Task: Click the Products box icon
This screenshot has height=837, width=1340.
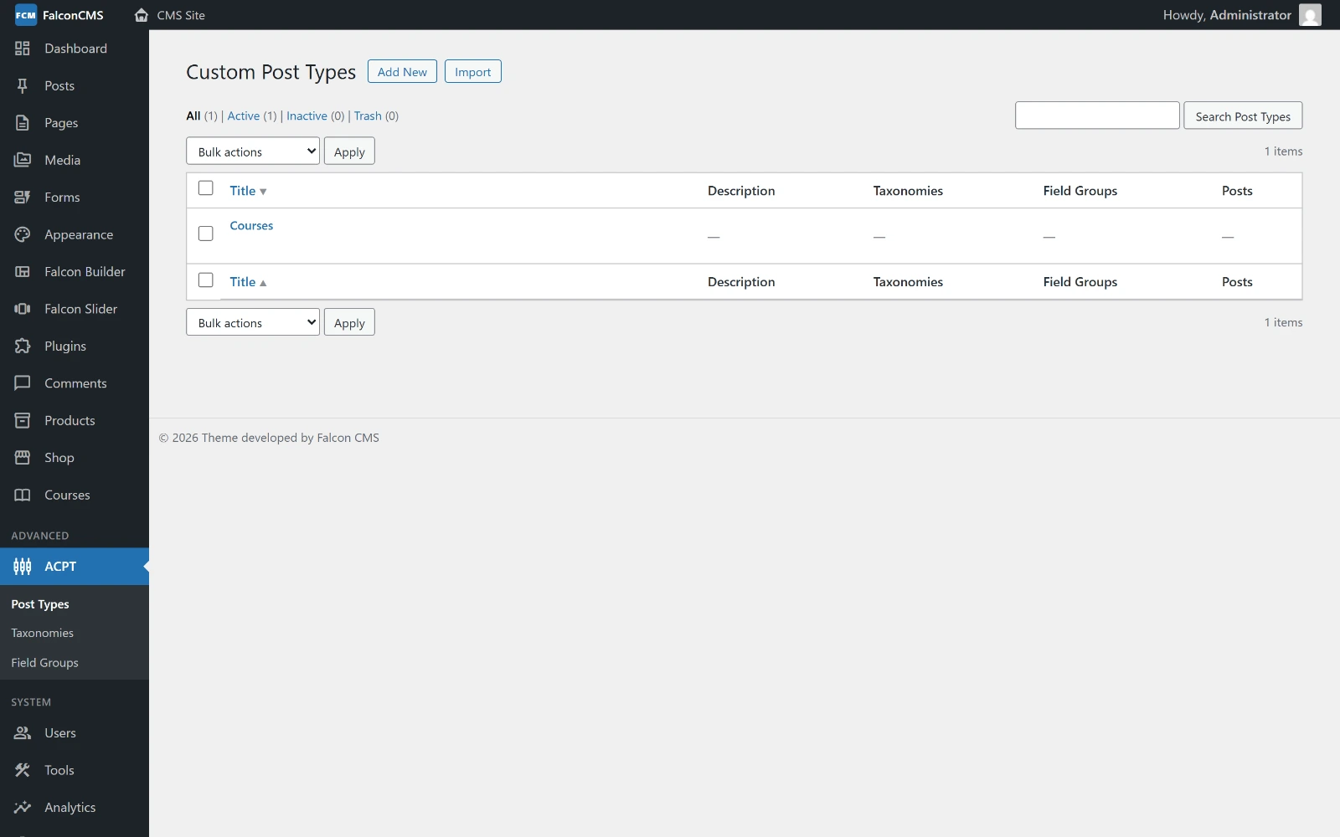Action: [23, 420]
